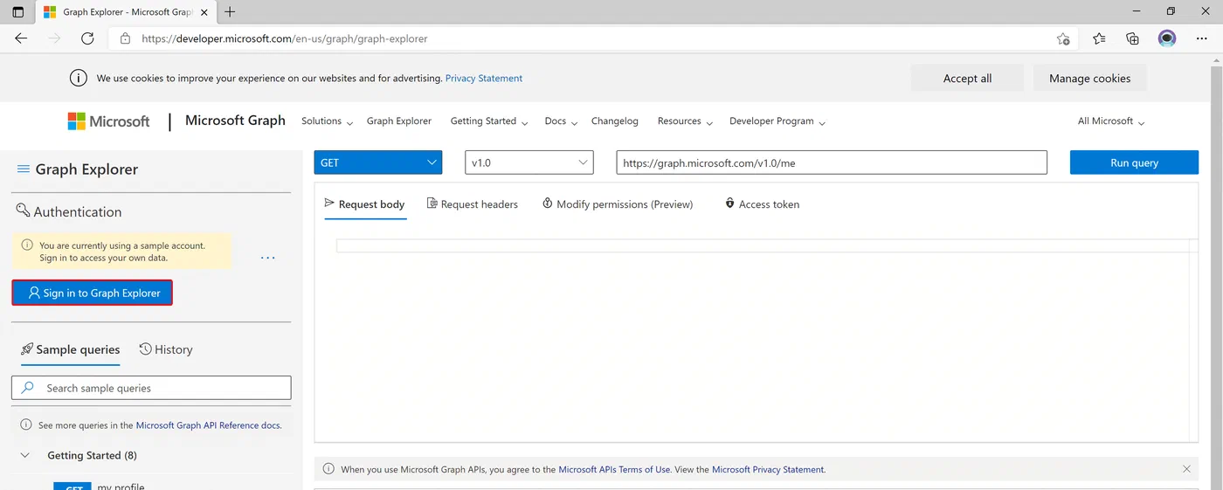Click the Microsoft Graph title link
The image size is (1223, 490).
pos(235,121)
